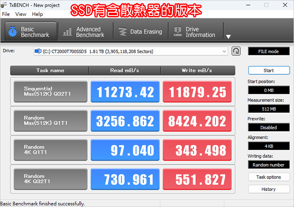Click the drive icon in the Drive combo box
This screenshot has width=294, height=207.
(x=38, y=51)
